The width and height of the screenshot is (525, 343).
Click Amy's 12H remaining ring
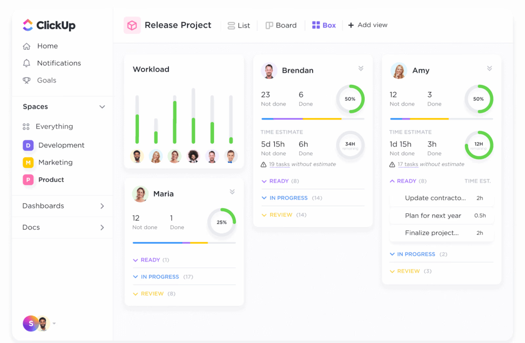coord(479,145)
